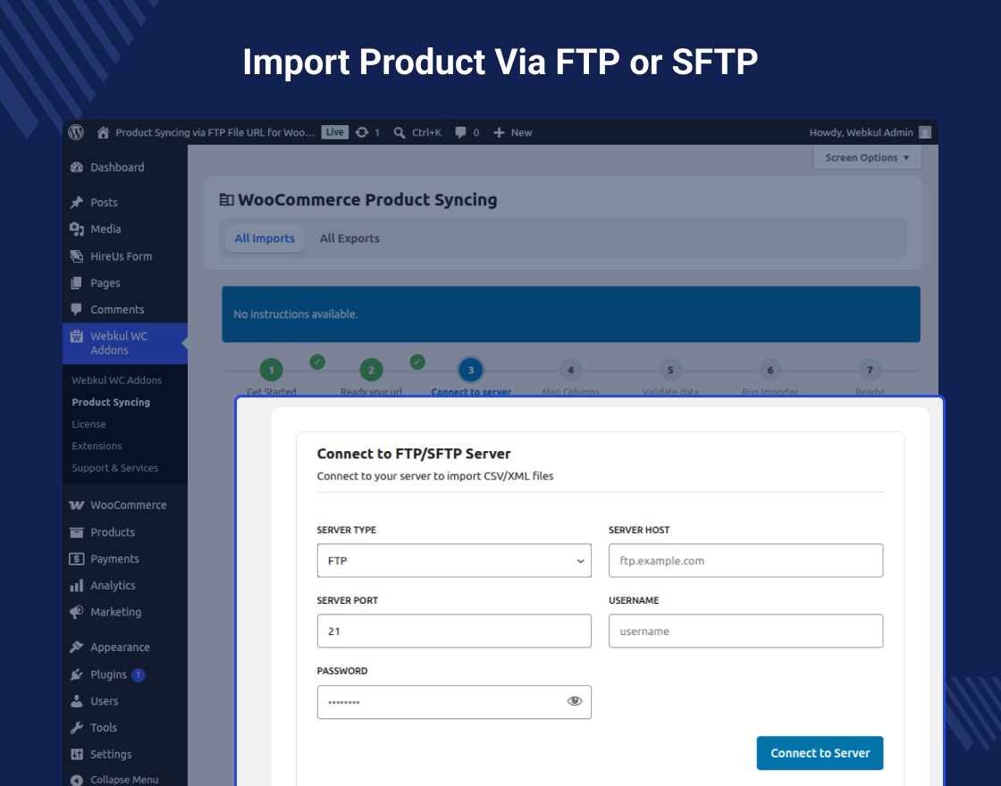Open HireUs Form in the sidebar
The height and width of the screenshot is (786, 1001).
click(x=121, y=256)
